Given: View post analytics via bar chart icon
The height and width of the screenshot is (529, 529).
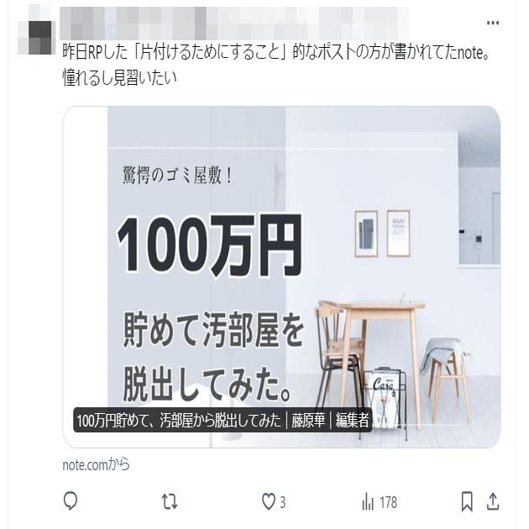Looking at the screenshot, I should [x=368, y=501].
